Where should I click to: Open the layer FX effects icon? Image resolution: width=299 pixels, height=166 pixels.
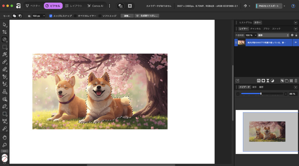(259, 81)
